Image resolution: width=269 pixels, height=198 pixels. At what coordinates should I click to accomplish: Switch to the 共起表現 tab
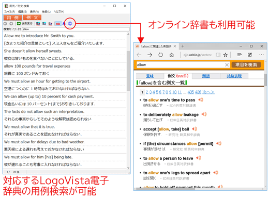[x=234, y=76]
